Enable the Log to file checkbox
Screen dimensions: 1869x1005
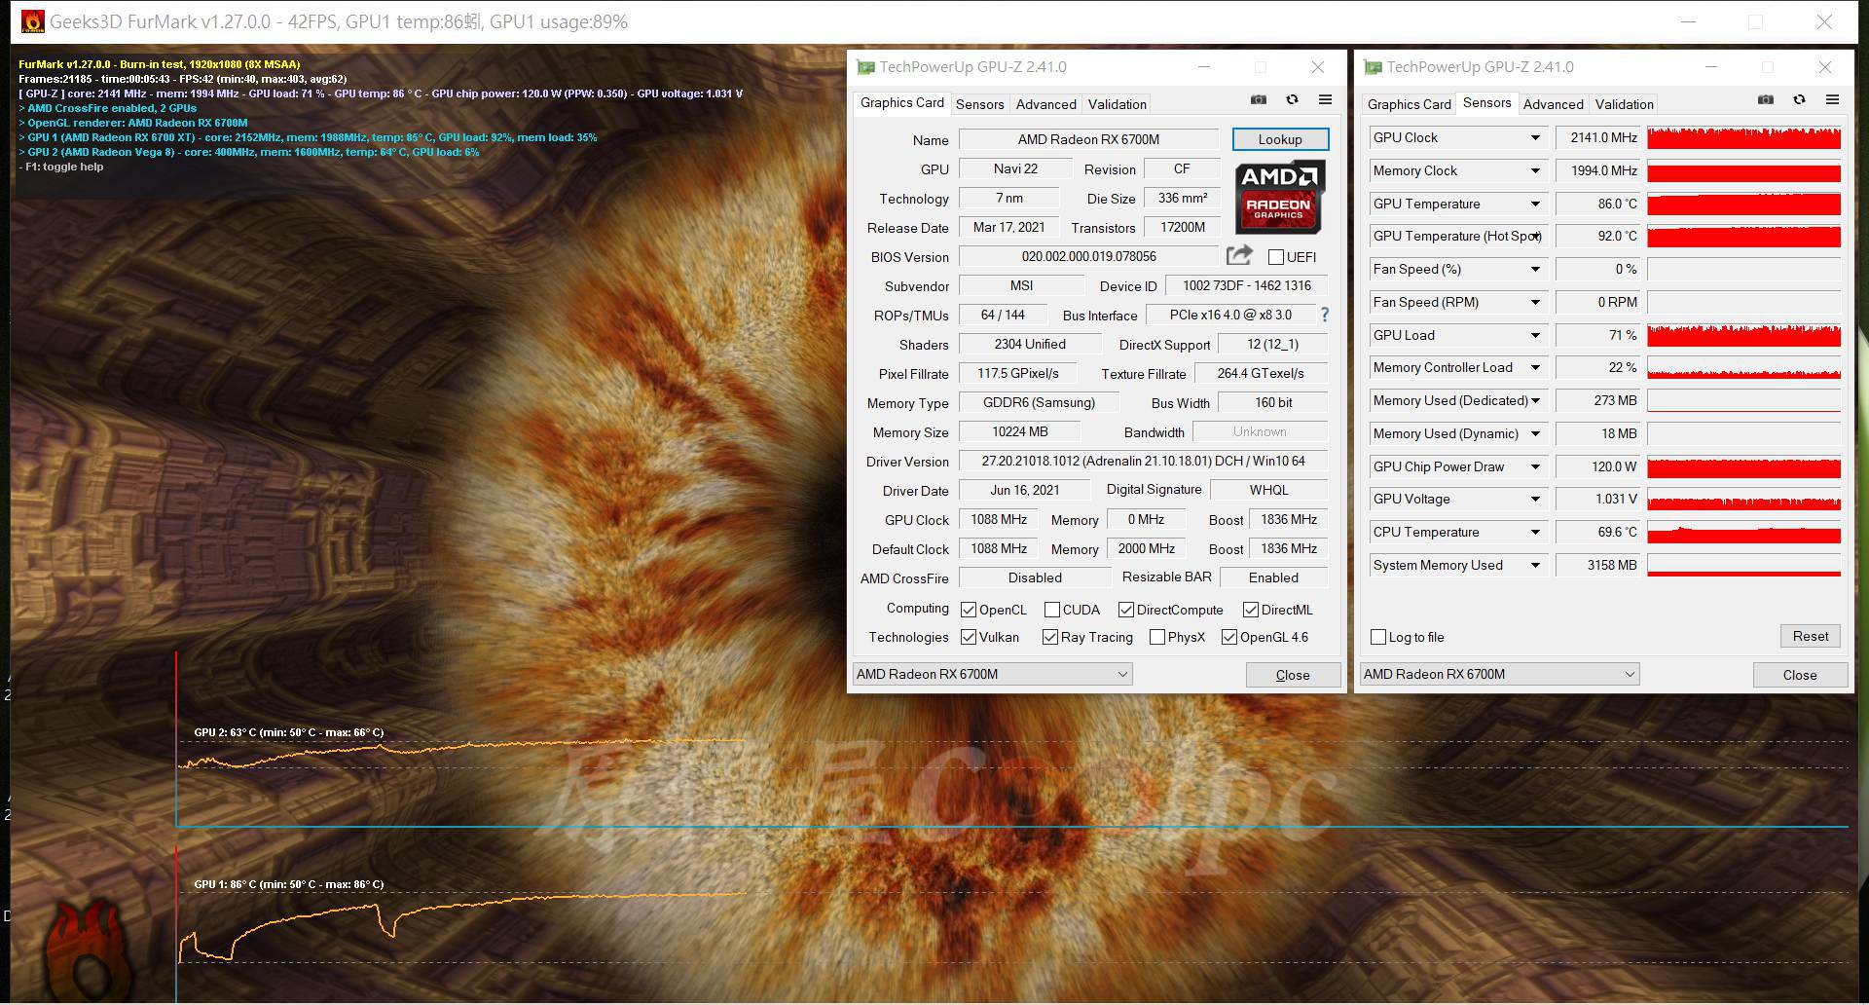point(1378,637)
